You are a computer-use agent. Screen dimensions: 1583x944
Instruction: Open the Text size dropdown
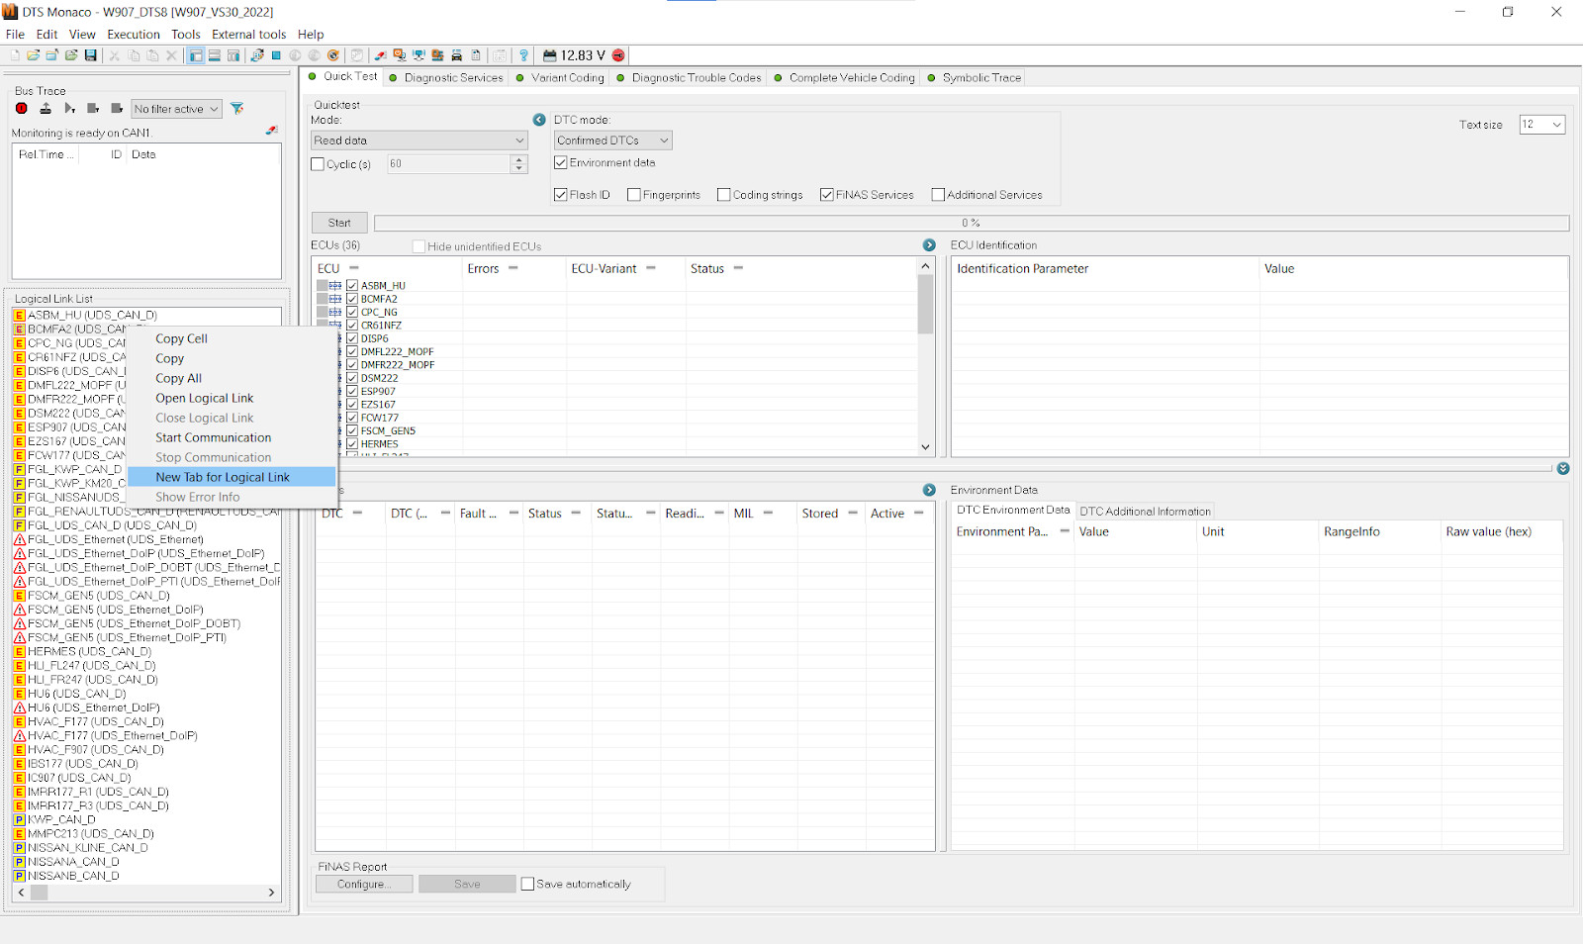(x=1541, y=124)
